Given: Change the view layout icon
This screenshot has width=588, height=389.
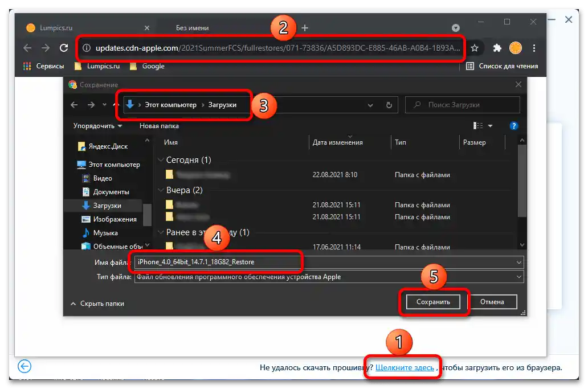Looking at the screenshot, I should tap(478, 125).
